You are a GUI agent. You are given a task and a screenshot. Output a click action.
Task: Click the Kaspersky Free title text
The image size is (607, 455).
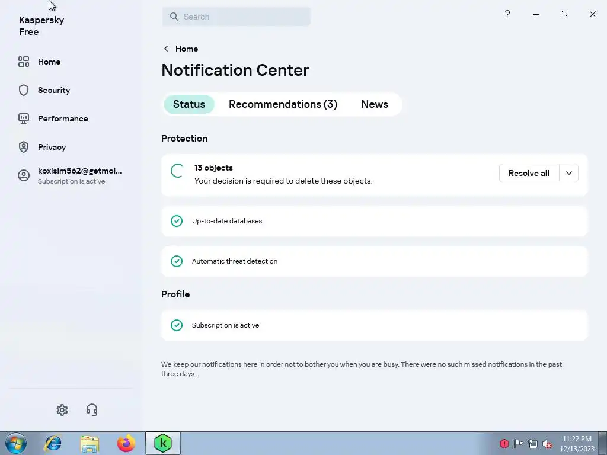41,25
